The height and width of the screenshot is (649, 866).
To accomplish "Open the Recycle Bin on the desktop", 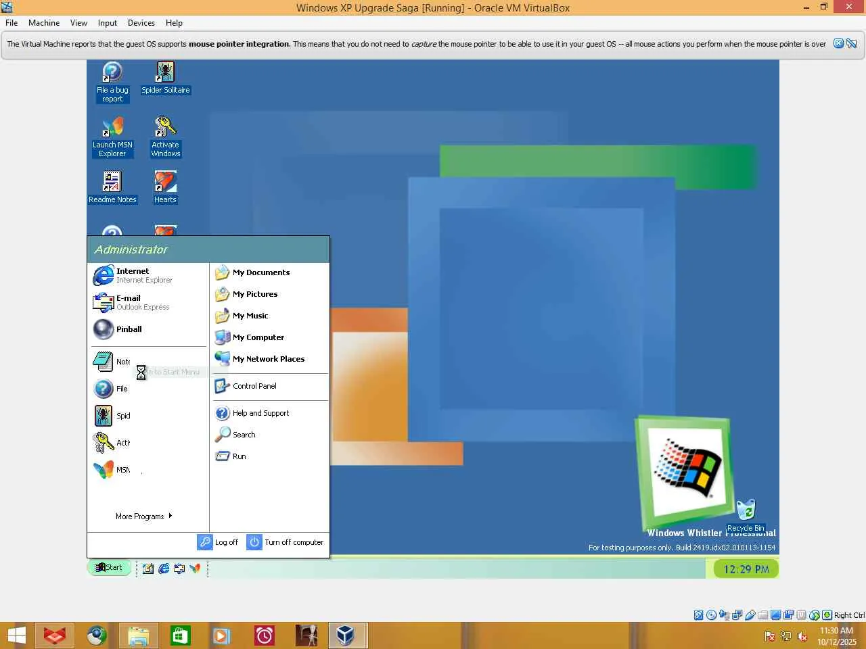I will coord(746,516).
